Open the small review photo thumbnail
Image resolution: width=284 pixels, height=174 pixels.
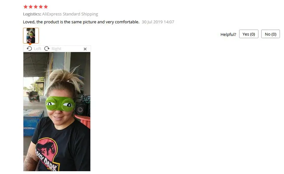point(31,36)
